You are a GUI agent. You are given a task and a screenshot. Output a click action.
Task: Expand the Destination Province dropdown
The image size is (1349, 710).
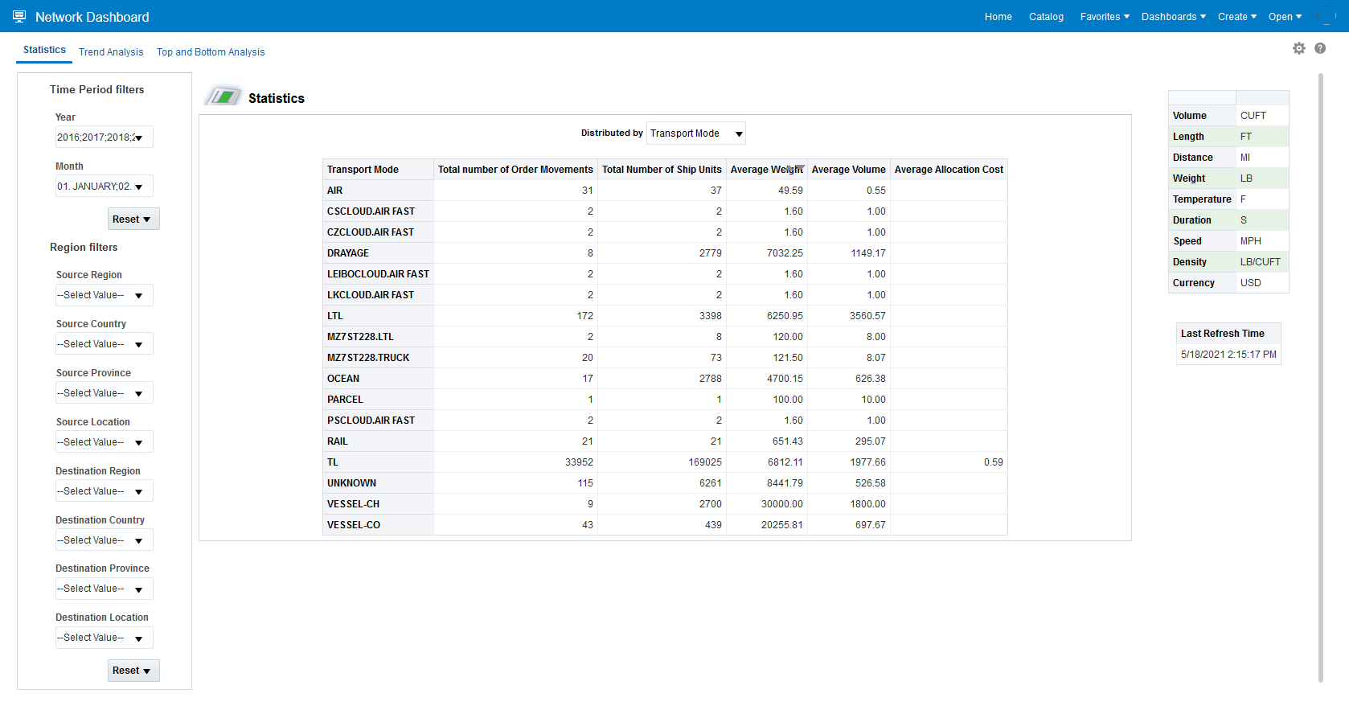(x=104, y=589)
